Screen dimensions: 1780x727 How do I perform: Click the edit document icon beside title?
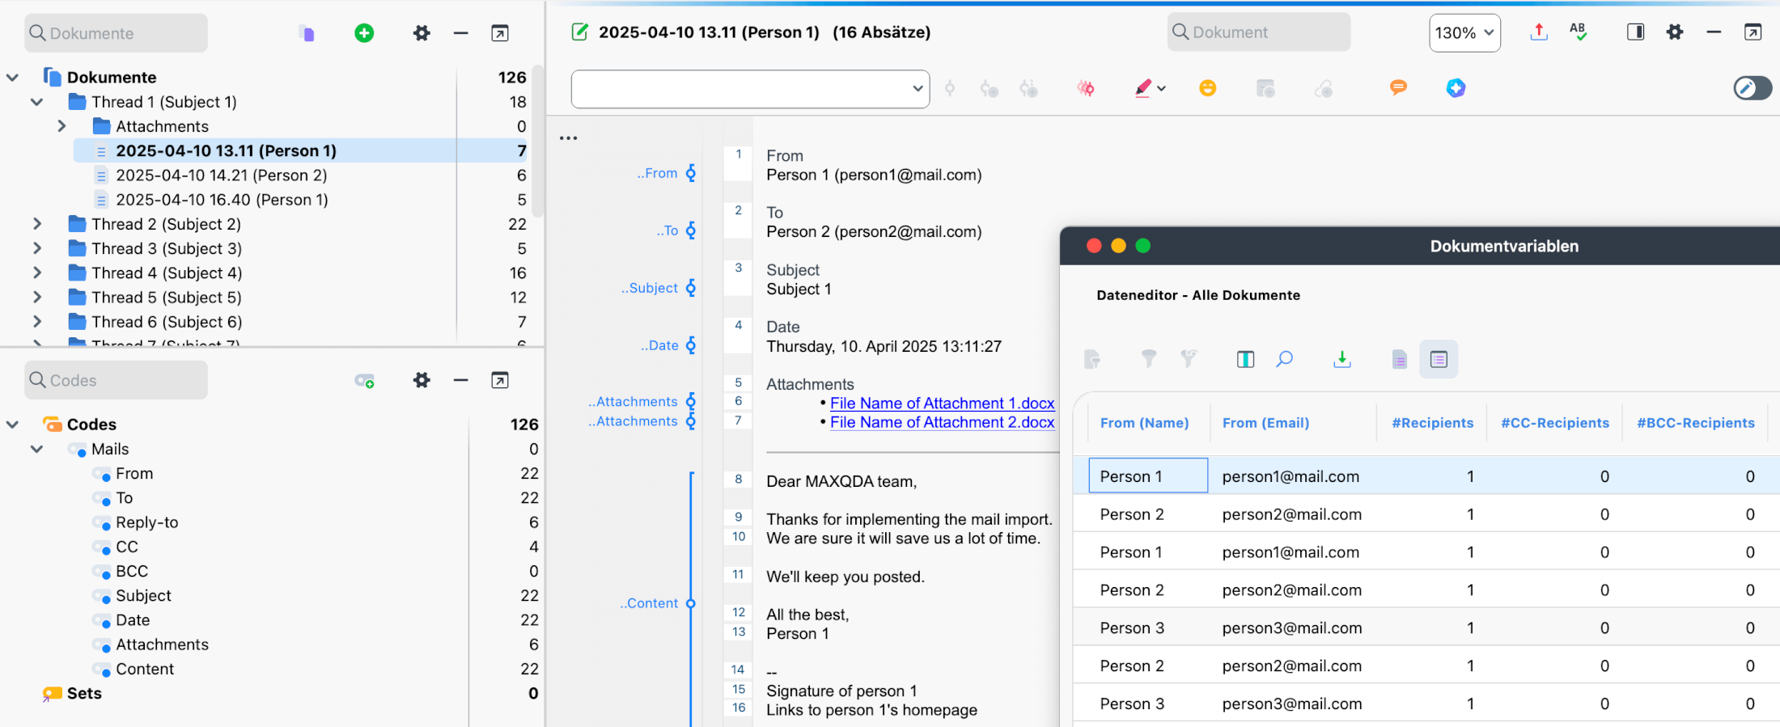(x=579, y=32)
